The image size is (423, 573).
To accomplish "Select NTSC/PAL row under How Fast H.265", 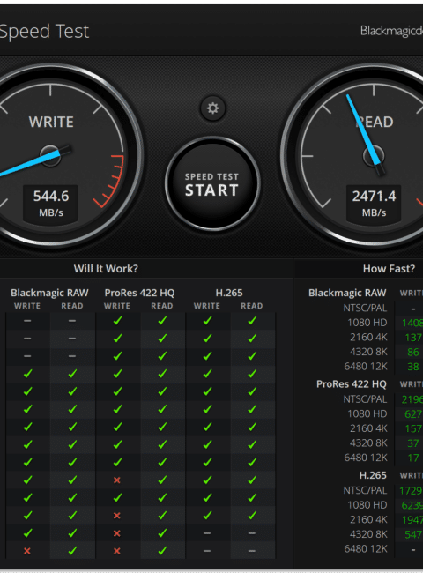I will point(365,490).
